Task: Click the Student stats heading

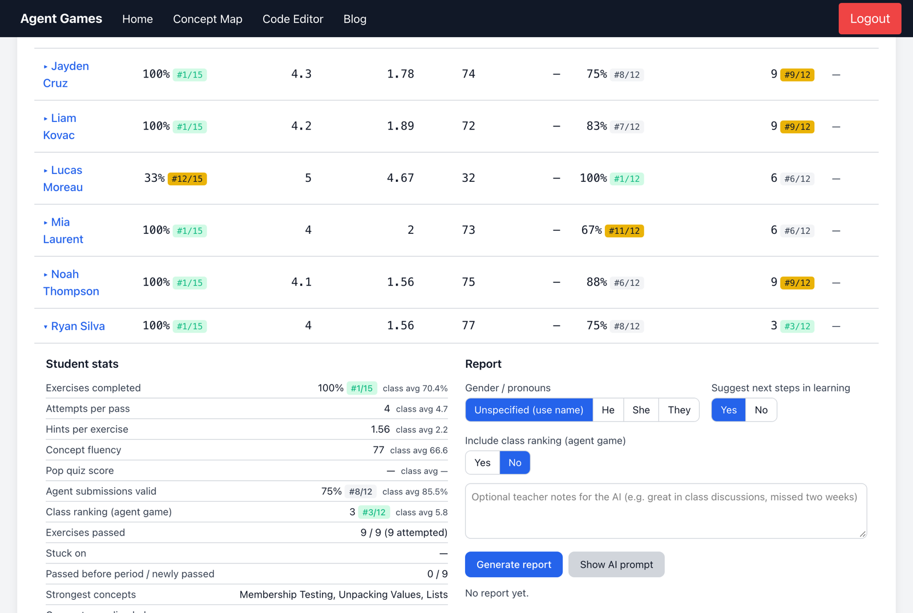Action: click(x=82, y=364)
